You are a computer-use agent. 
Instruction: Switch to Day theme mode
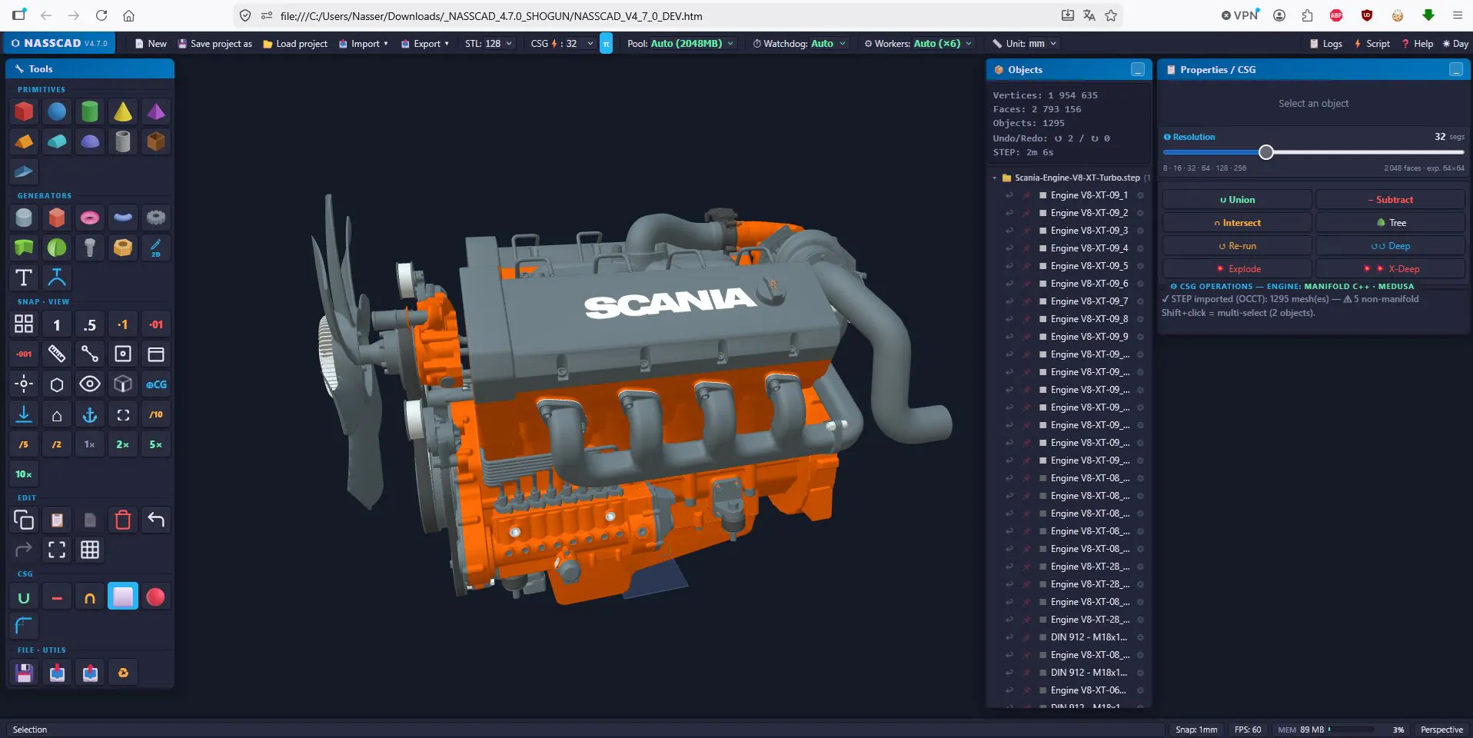[x=1455, y=44]
